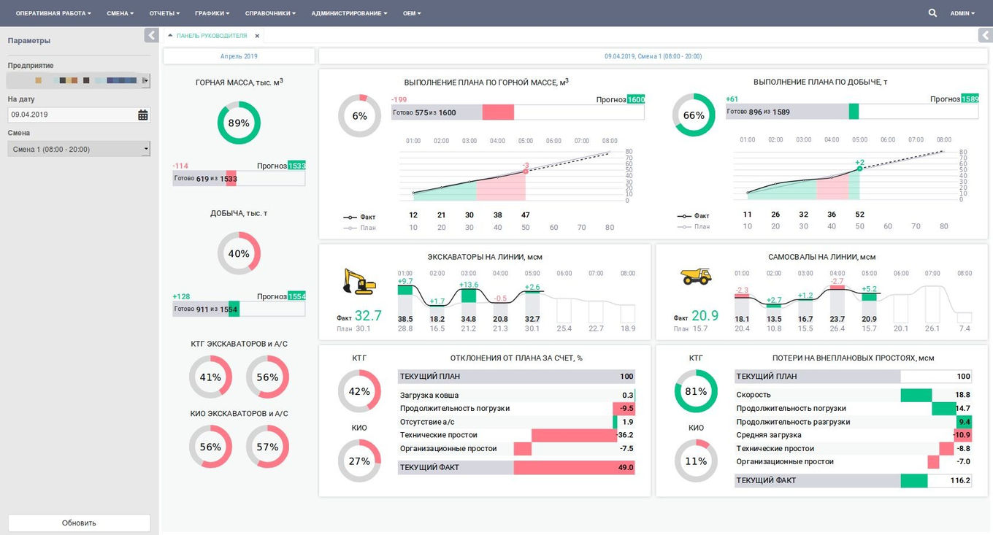The image size is (993, 535).
Task: Click the yellow excavator icon
Action: (x=360, y=281)
